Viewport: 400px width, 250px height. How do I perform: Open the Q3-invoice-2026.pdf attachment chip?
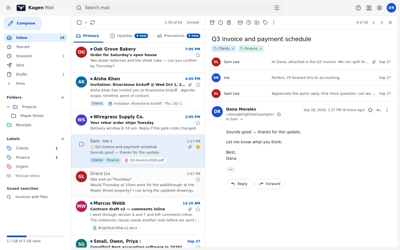144,160
